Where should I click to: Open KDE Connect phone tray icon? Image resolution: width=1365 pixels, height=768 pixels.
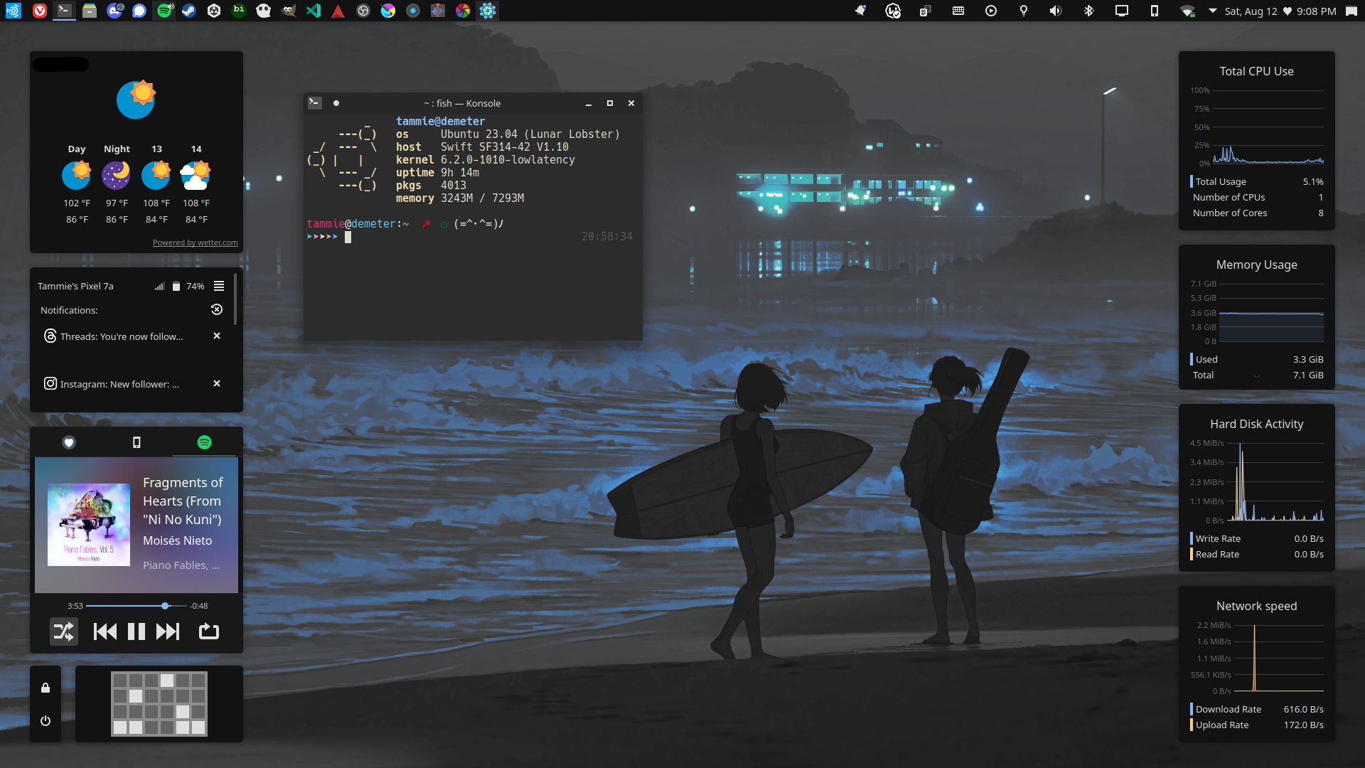[1155, 11]
